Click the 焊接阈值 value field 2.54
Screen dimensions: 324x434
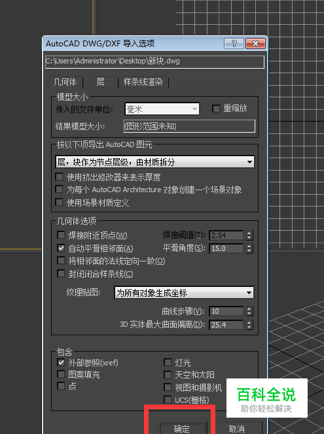coord(226,235)
